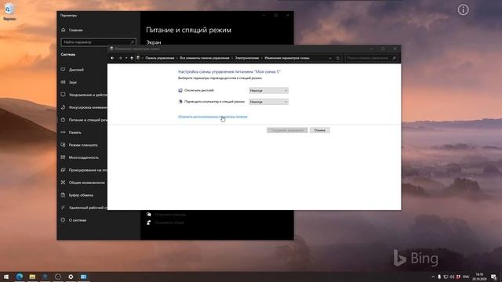Select Звук in Settings sidebar
The image size is (502, 282).
[x=73, y=82]
